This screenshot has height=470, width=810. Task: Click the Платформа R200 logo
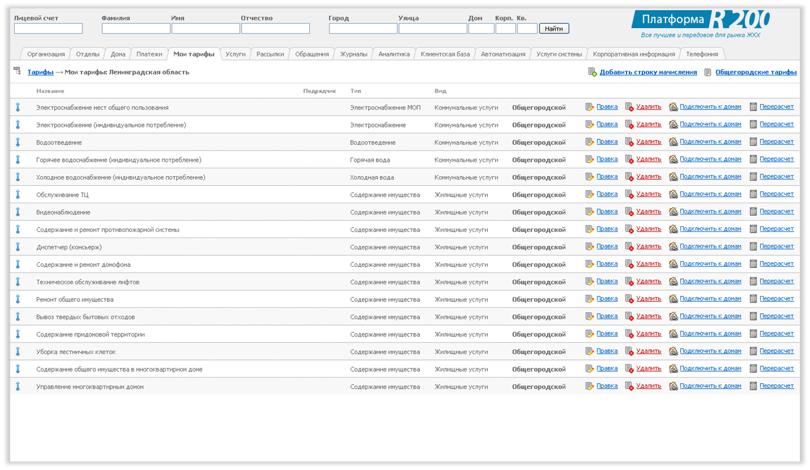pos(700,24)
